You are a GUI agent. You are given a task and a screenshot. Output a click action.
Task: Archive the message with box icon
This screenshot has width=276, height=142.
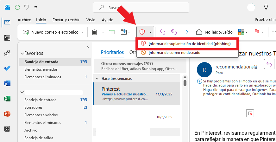[x=112, y=32]
